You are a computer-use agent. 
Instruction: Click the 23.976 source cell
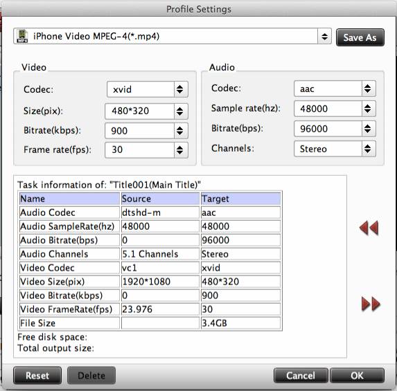coord(160,309)
